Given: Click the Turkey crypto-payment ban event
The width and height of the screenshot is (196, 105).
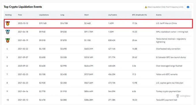Looking at the screenshot, I should coord(168,91).
